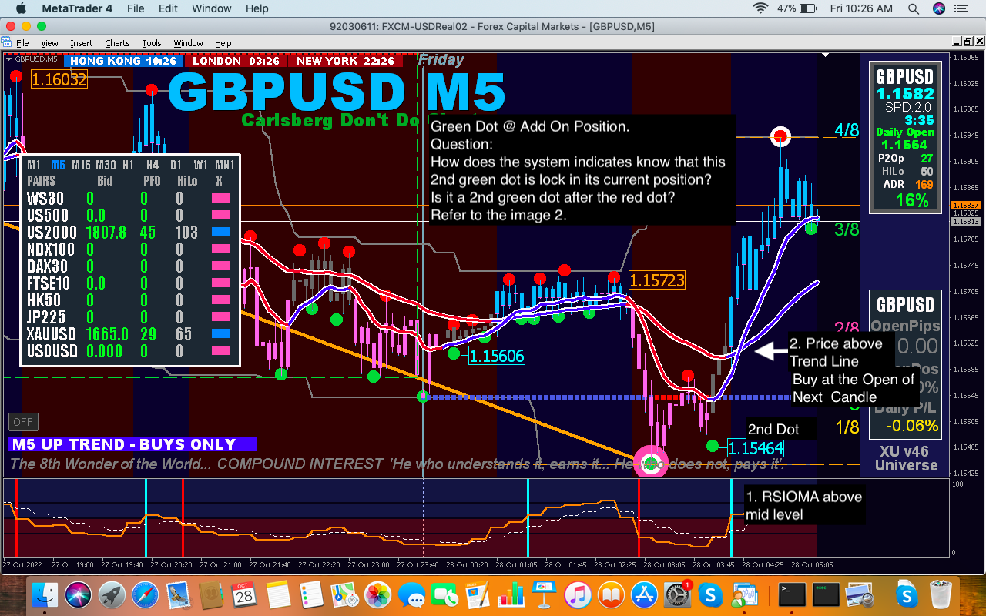Open Spotlight search magnifier in menu bar
The width and height of the screenshot is (986, 616).
tap(914, 8)
